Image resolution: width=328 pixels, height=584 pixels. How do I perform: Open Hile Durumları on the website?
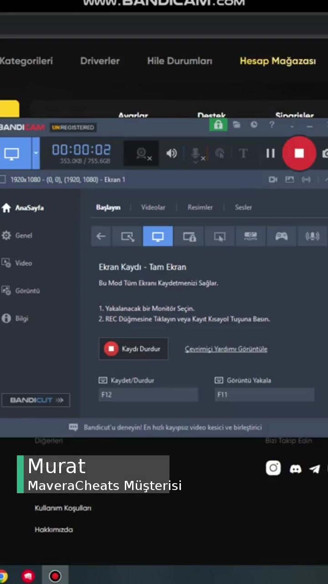coord(179,61)
